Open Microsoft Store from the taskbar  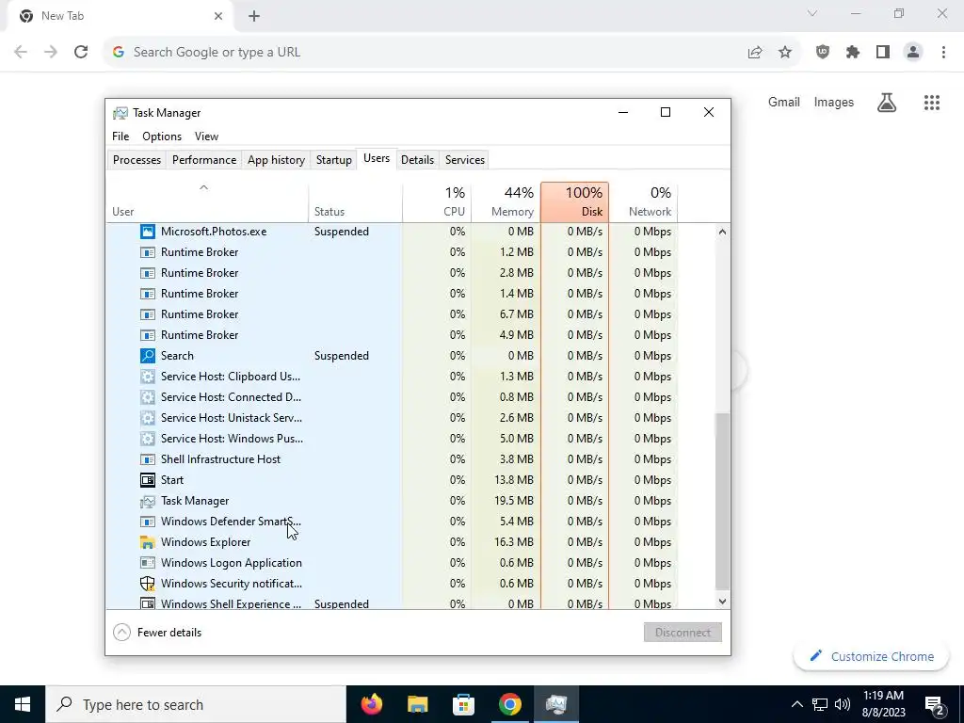click(463, 704)
